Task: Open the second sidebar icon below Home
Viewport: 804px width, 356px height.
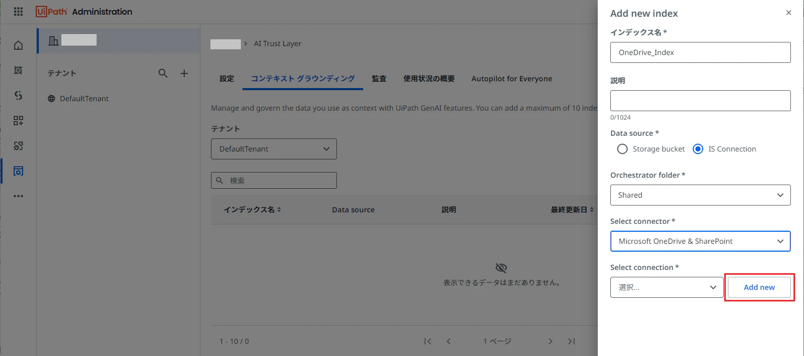Action: [18, 70]
